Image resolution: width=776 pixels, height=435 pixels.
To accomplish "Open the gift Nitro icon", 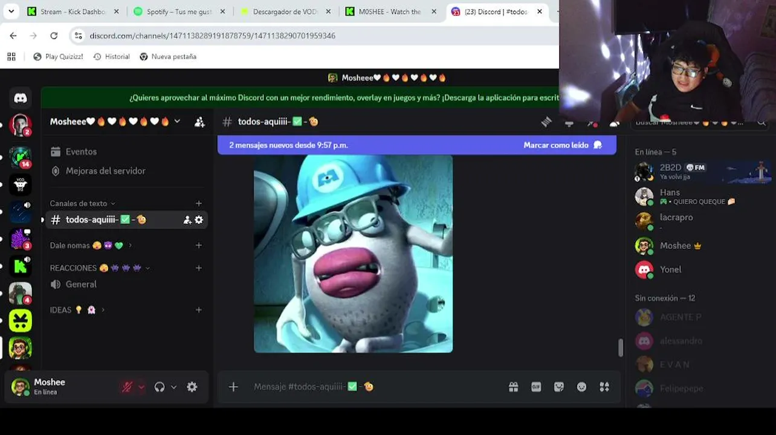I will tap(514, 387).
